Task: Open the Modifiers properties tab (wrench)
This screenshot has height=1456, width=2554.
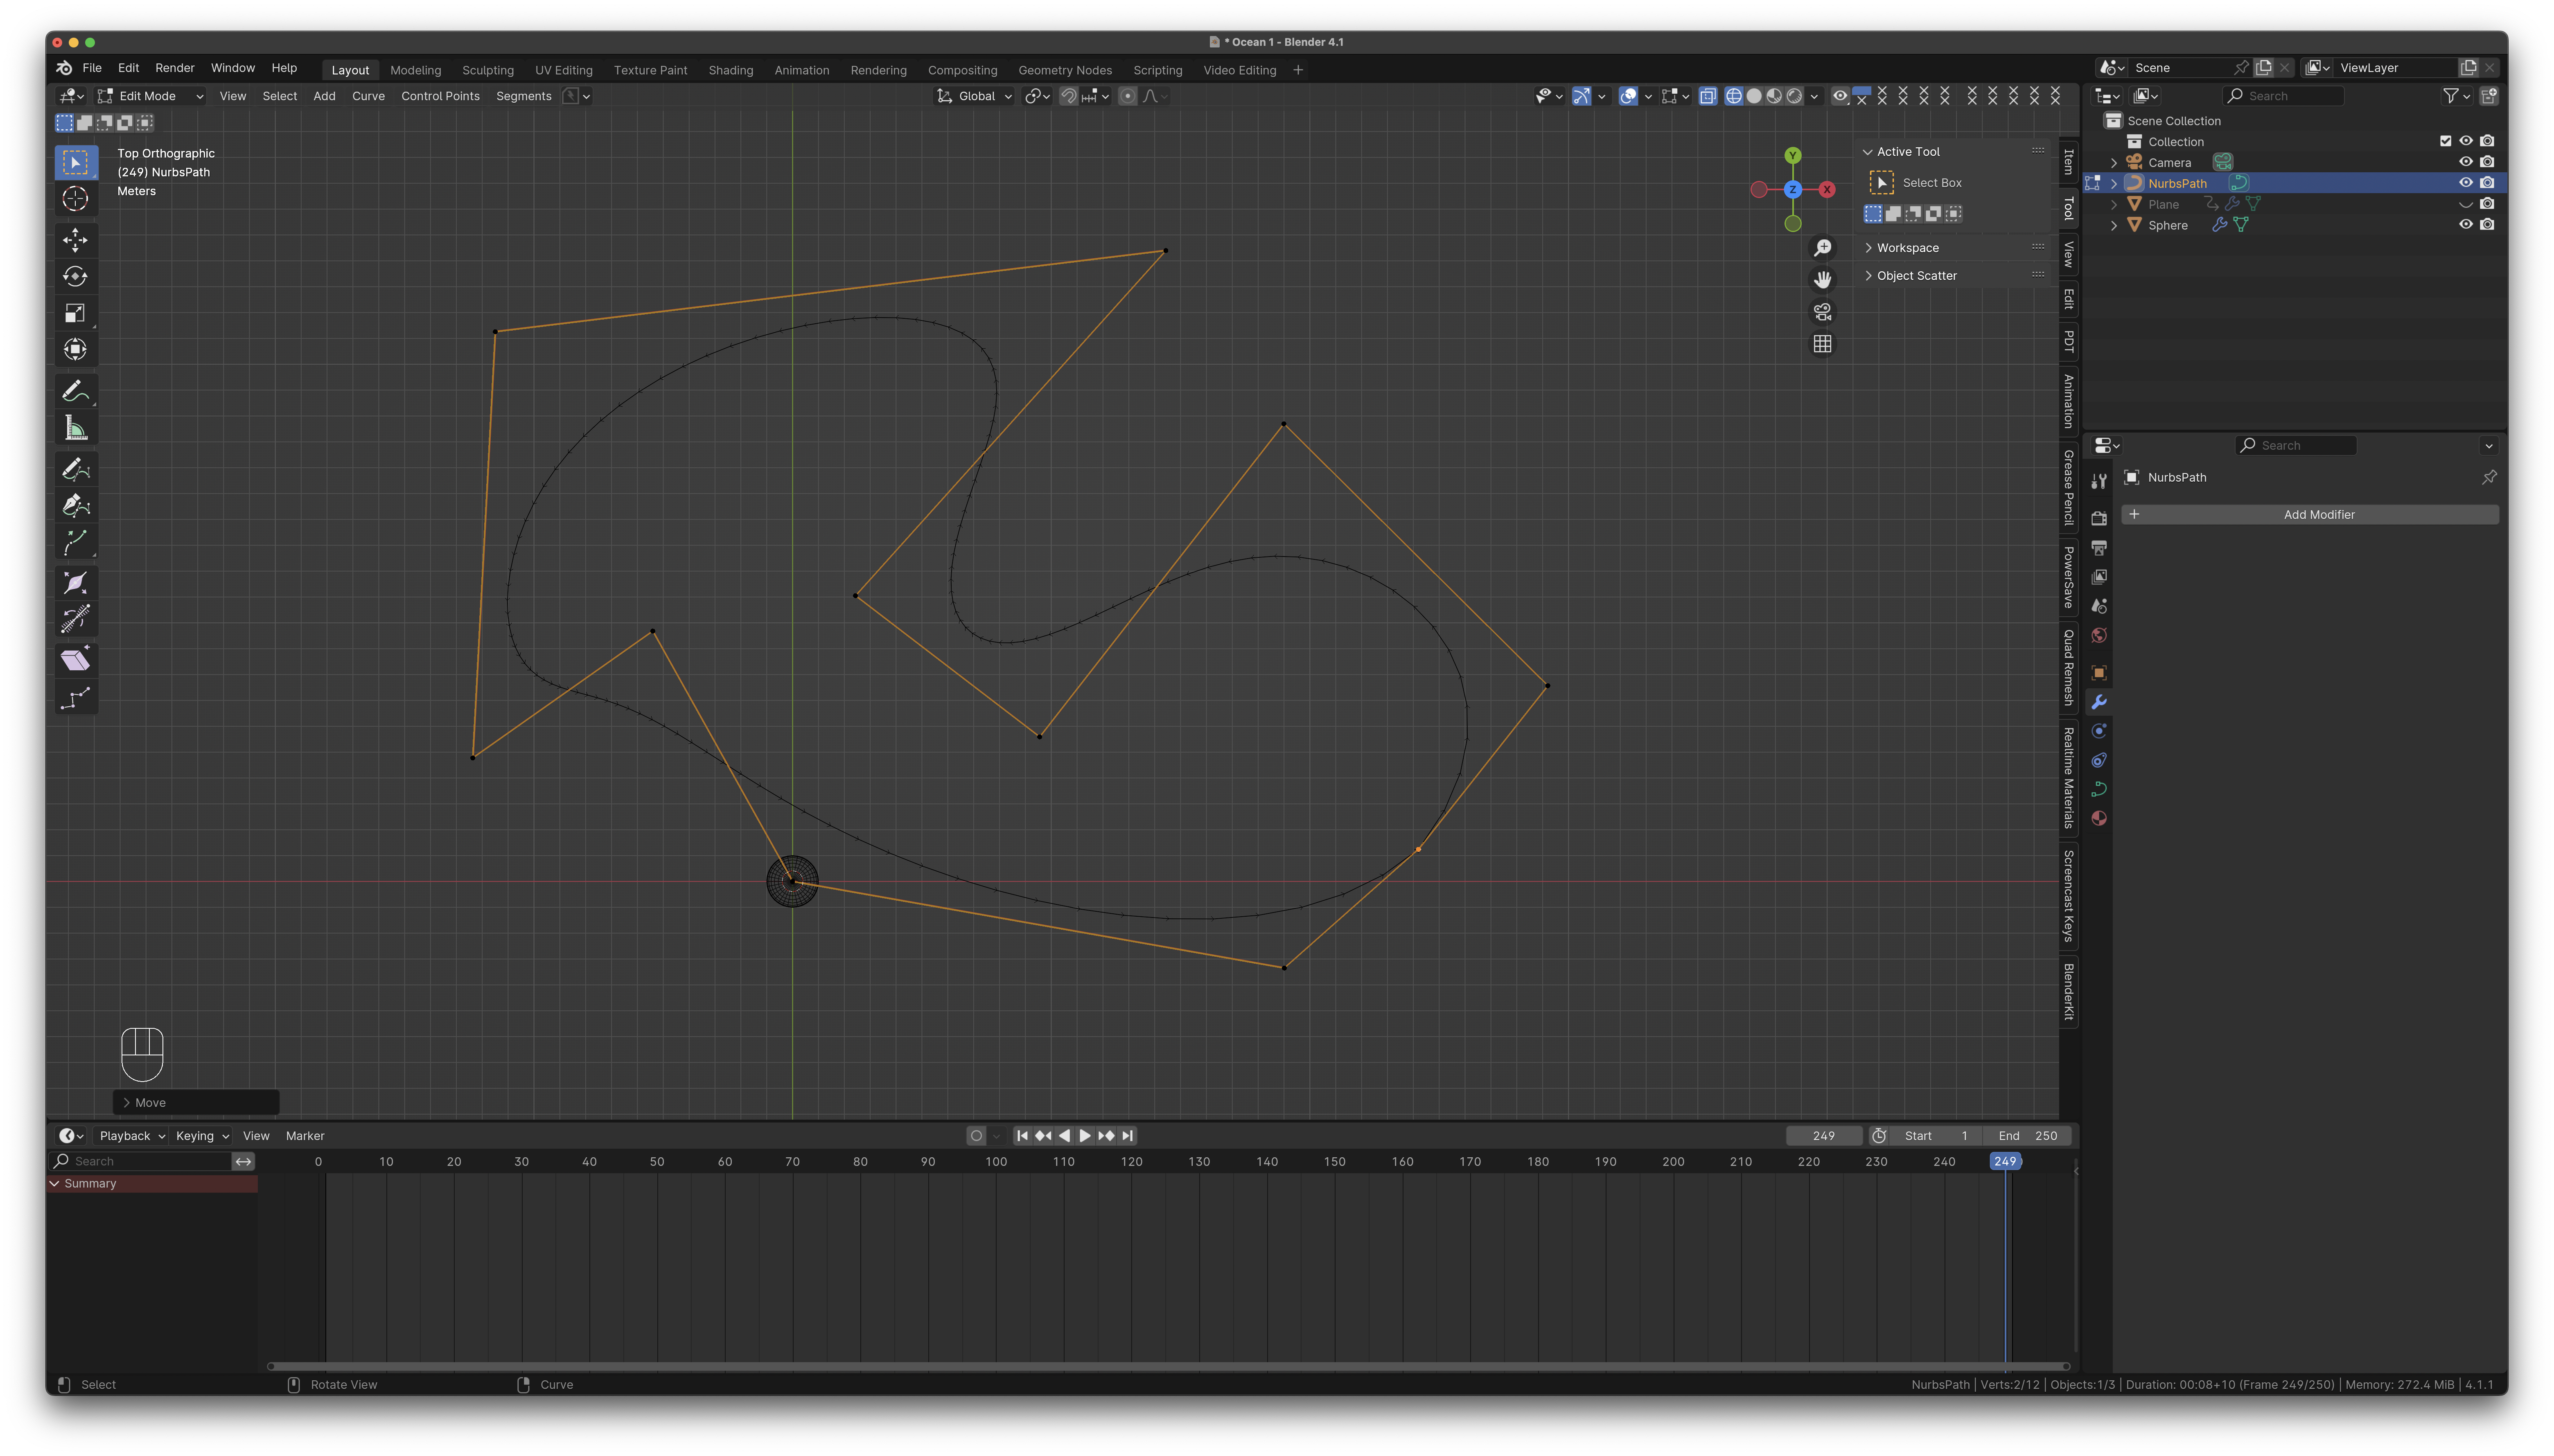Action: coord(2099,702)
